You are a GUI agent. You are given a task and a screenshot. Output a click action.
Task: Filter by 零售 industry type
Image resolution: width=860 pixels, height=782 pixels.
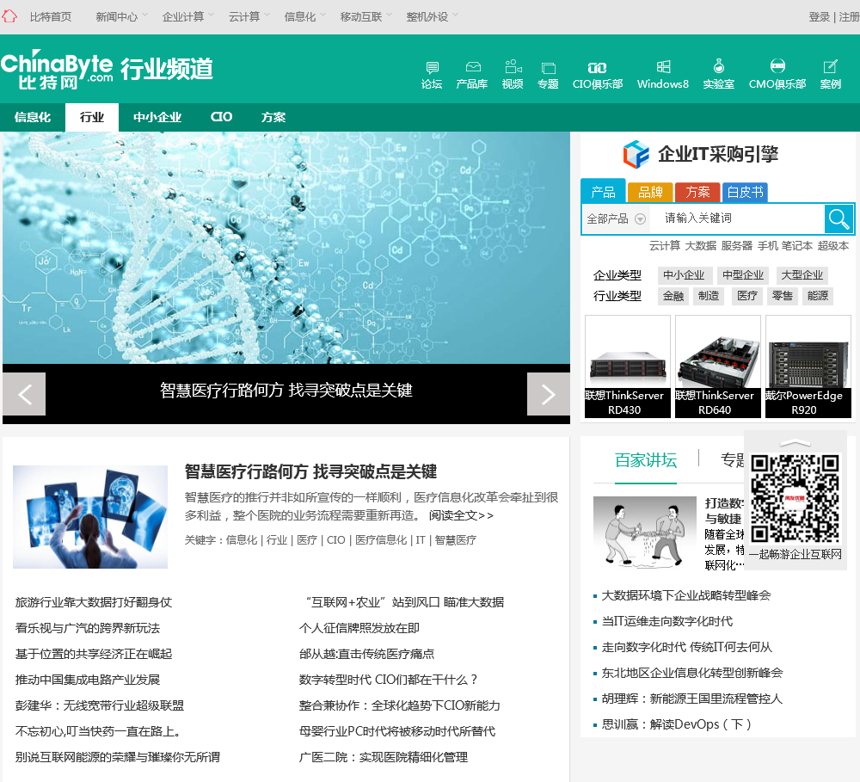point(782,296)
